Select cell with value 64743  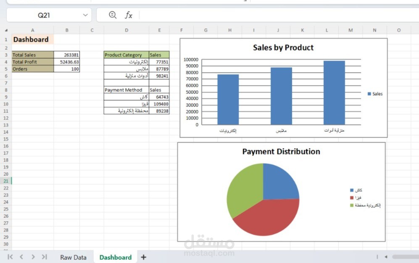159,97
